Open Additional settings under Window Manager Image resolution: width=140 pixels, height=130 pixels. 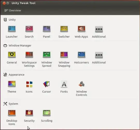pyautogui.click(x=99, y=58)
